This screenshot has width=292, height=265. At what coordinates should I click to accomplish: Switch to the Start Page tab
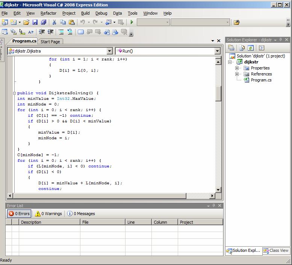[x=50, y=42]
